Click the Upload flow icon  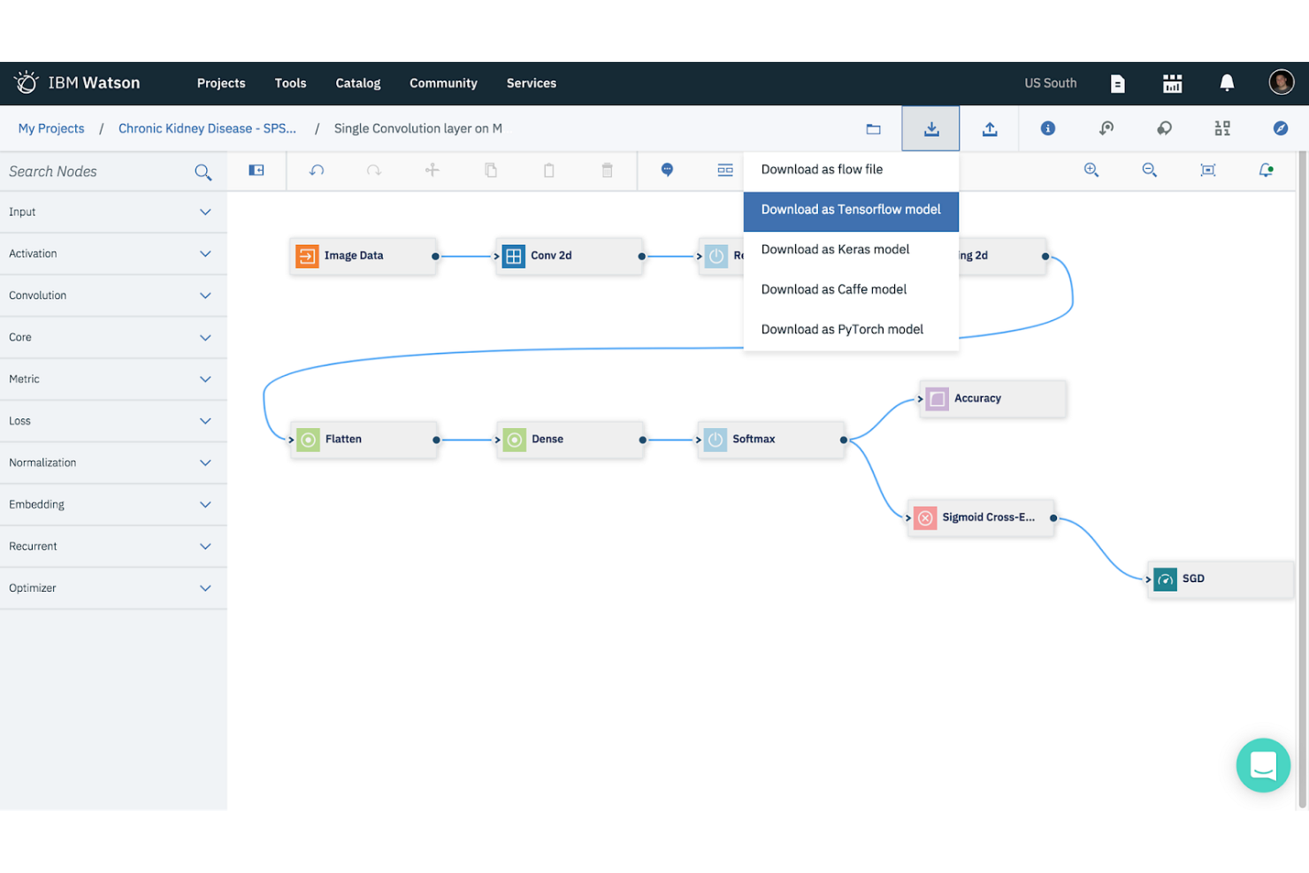click(990, 128)
